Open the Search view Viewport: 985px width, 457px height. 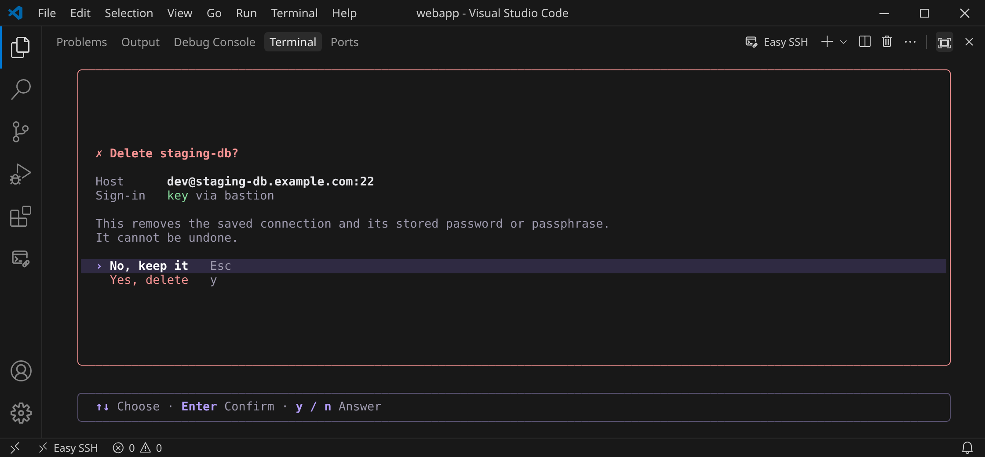(21, 89)
